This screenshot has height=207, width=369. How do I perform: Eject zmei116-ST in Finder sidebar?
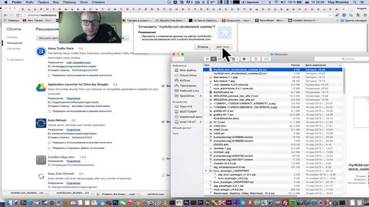pos(201,122)
